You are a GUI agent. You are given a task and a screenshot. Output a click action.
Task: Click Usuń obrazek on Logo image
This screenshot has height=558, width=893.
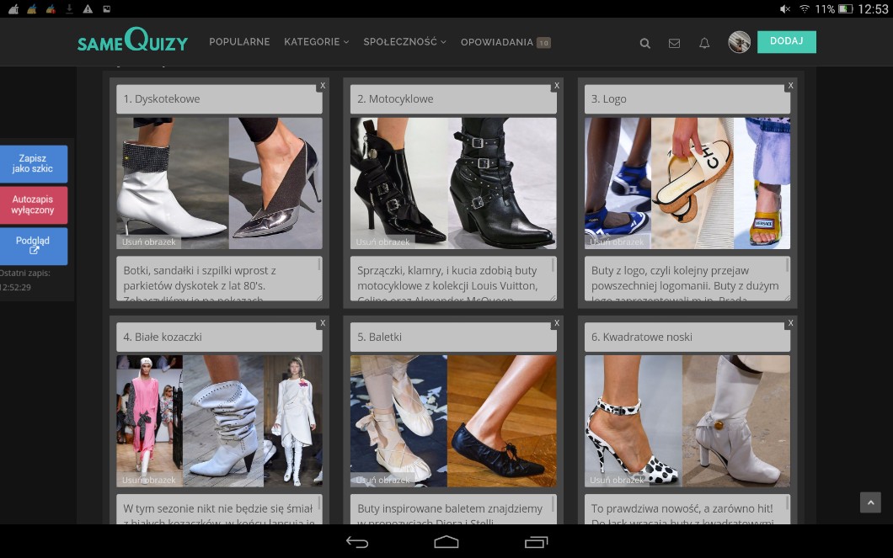[x=617, y=242]
